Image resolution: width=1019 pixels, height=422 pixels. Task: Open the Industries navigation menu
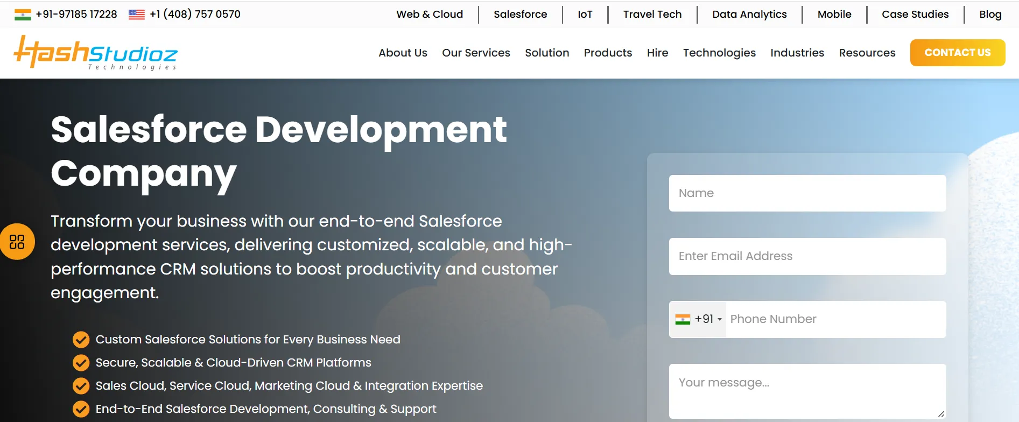click(797, 53)
